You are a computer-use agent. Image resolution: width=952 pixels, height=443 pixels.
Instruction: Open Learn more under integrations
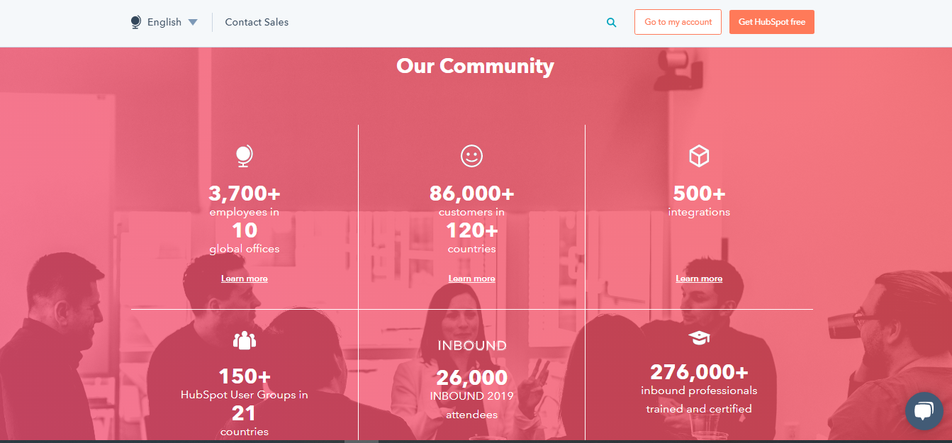point(699,279)
